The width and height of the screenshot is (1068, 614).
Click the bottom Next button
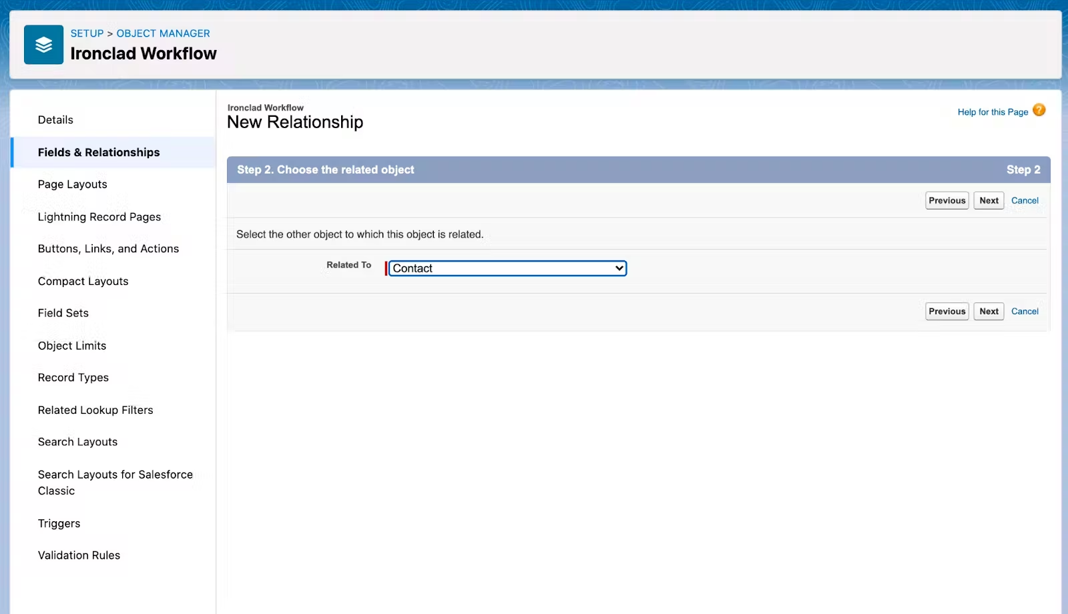(x=989, y=311)
